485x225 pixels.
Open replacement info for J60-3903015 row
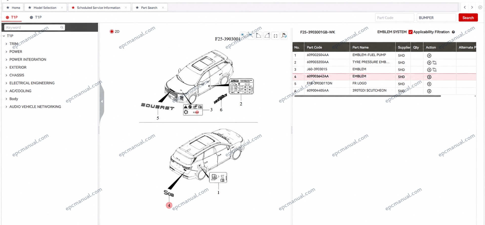coord(435,70)
